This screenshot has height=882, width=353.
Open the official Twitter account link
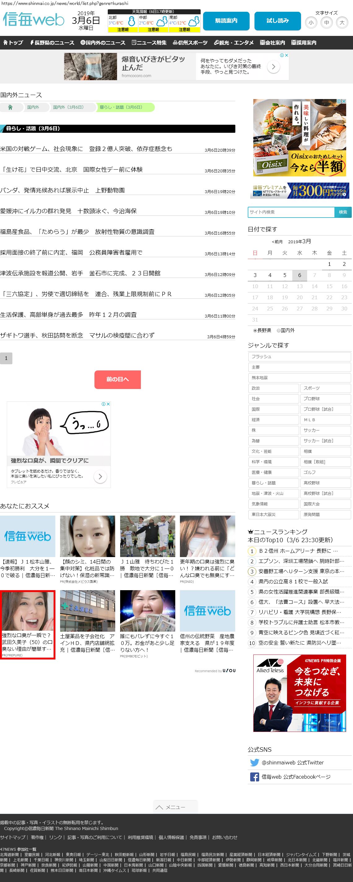pos(292,762)
